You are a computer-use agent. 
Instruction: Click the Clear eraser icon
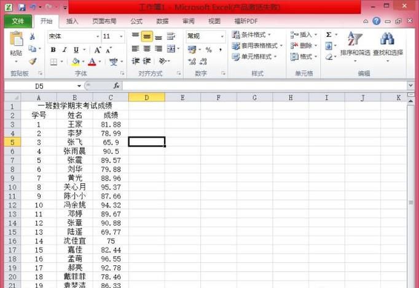tap(329, 57)
